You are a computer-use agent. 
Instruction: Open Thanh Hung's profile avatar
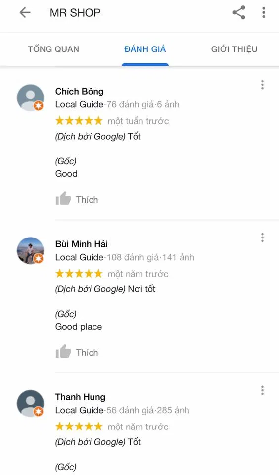(30, 404)
